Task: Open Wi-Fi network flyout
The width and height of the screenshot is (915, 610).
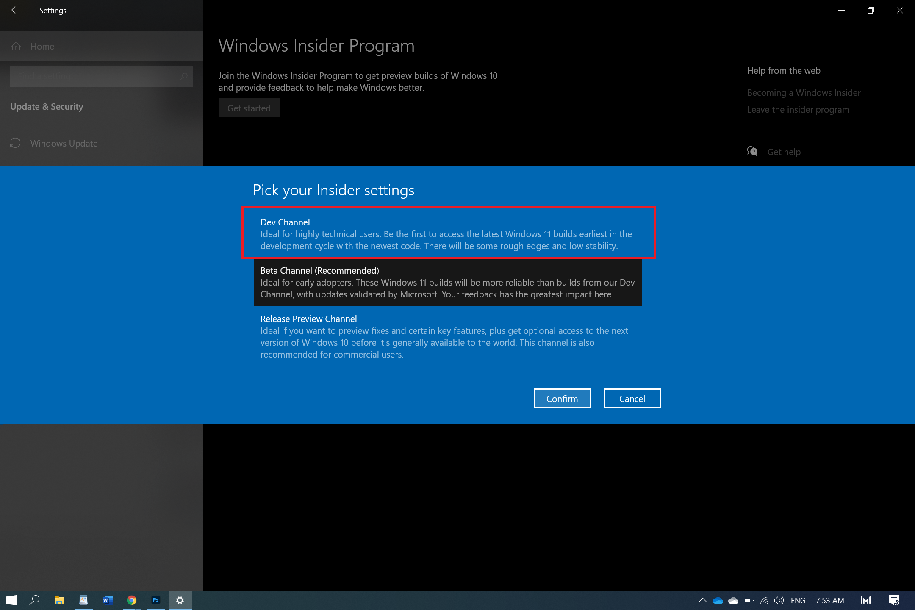Action: [764, 600]
